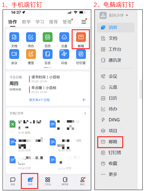Switch to the 管理 tab
The width and height of the screenshot is (144, 191).
point(67,22)
